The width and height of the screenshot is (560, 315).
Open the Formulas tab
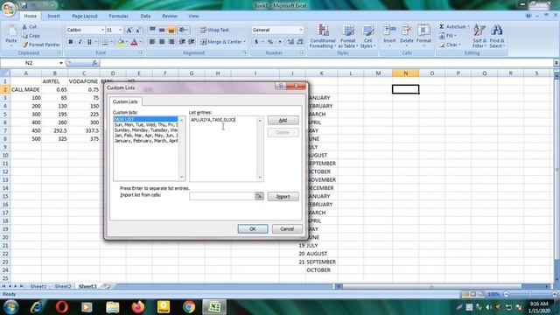[x=119, y=16]
